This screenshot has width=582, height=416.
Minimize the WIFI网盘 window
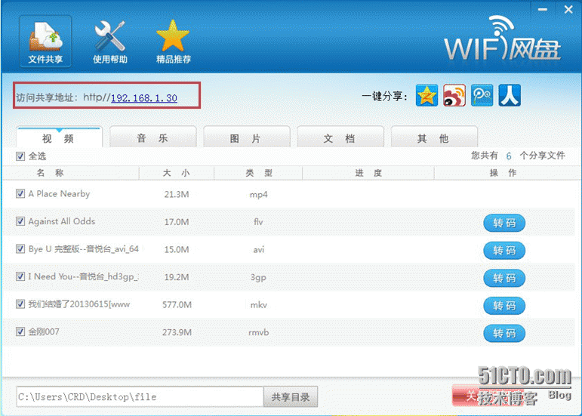pyautogui.click(x=542, y=10)
